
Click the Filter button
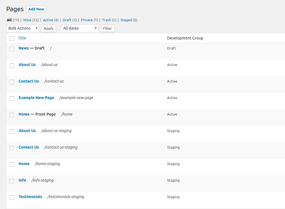(x=107, y=28)
